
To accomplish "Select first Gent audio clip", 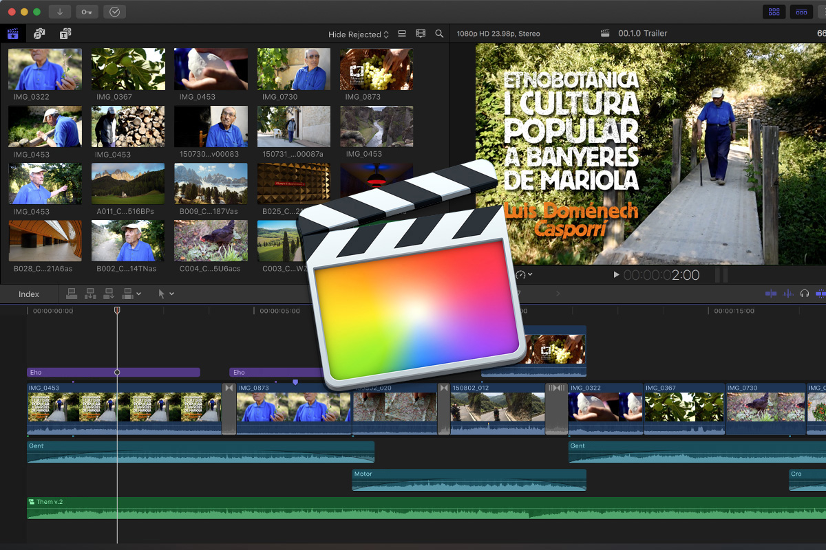I will pyautogui.click(x=201, y=452).
